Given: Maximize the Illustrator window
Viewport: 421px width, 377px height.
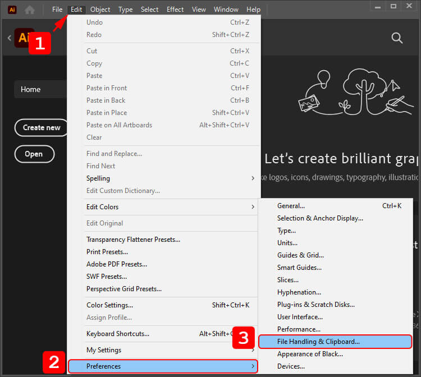Looking at the screenshot, I should click(x=393, y=6).
